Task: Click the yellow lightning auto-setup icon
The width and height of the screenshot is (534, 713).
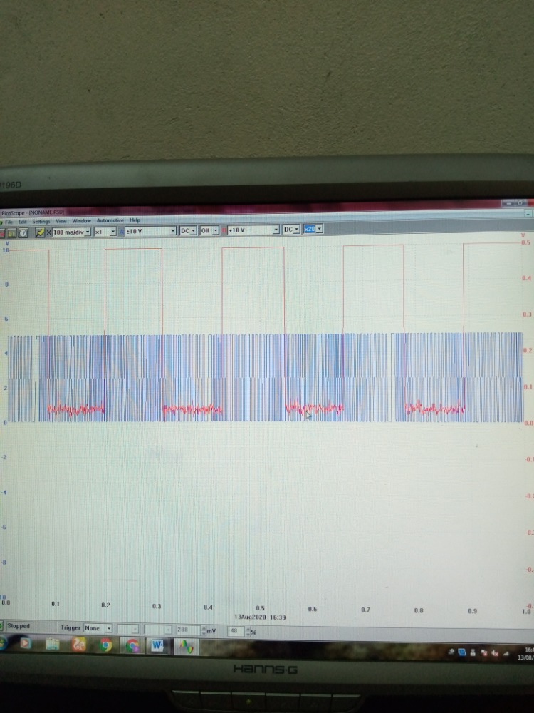Action: (40, 232)
